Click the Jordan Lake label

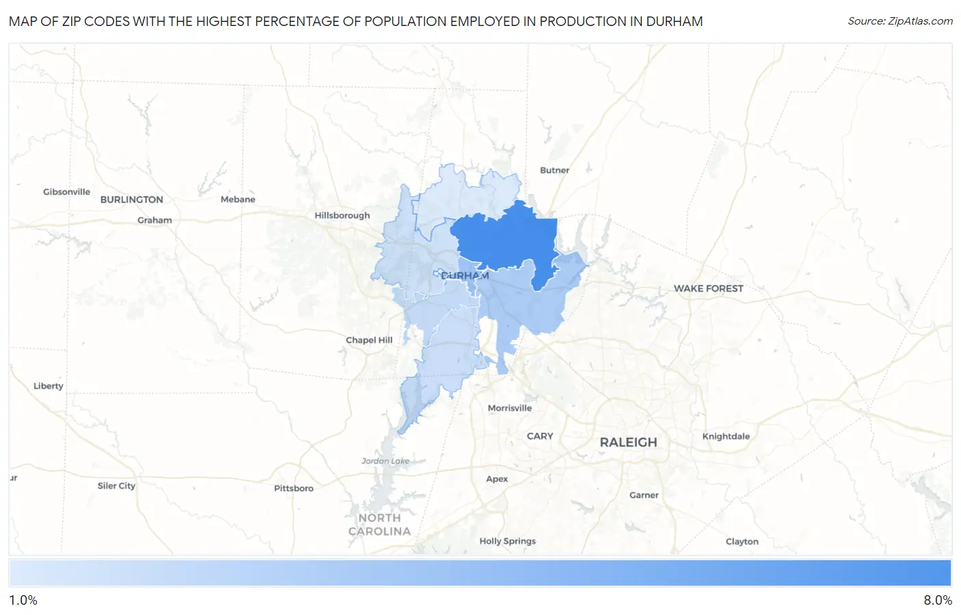385,461
